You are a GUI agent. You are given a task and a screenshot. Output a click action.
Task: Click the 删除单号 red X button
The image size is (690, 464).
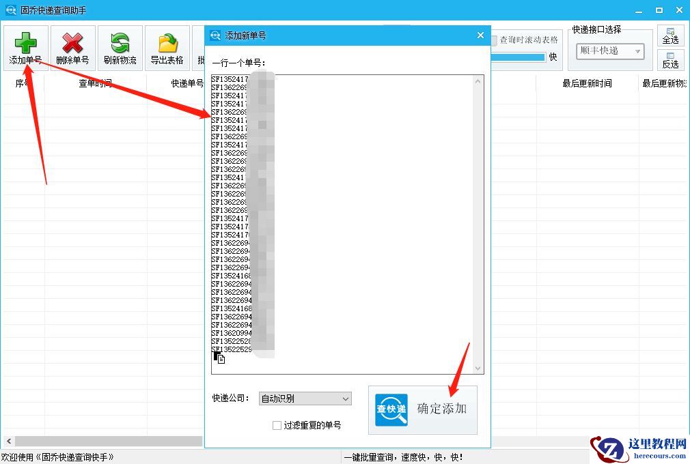73,48
